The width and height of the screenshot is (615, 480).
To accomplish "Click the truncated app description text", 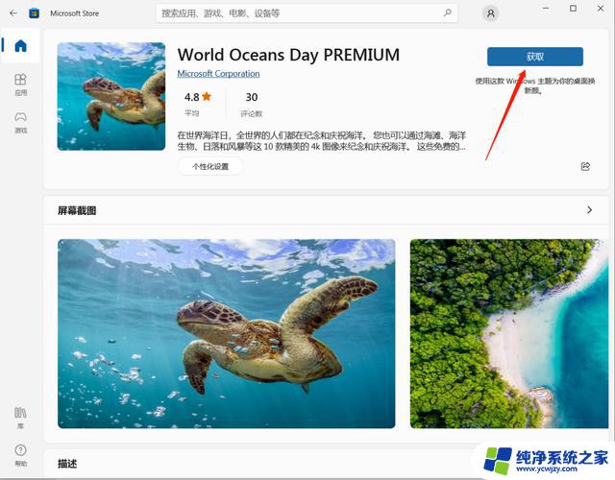I will (322, 141).
